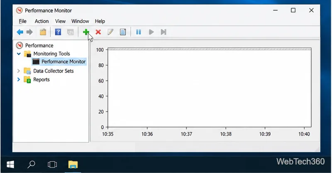Image resolution: width=332 pixels, height=173 pixels.
Task: Click the 10:35 time label on graph
Action: (108, 134)
